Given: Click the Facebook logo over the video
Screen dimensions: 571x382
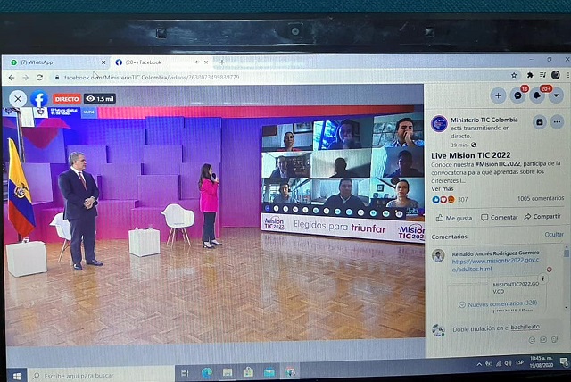Looking at the screenshot, I should (x=39, y=99).
